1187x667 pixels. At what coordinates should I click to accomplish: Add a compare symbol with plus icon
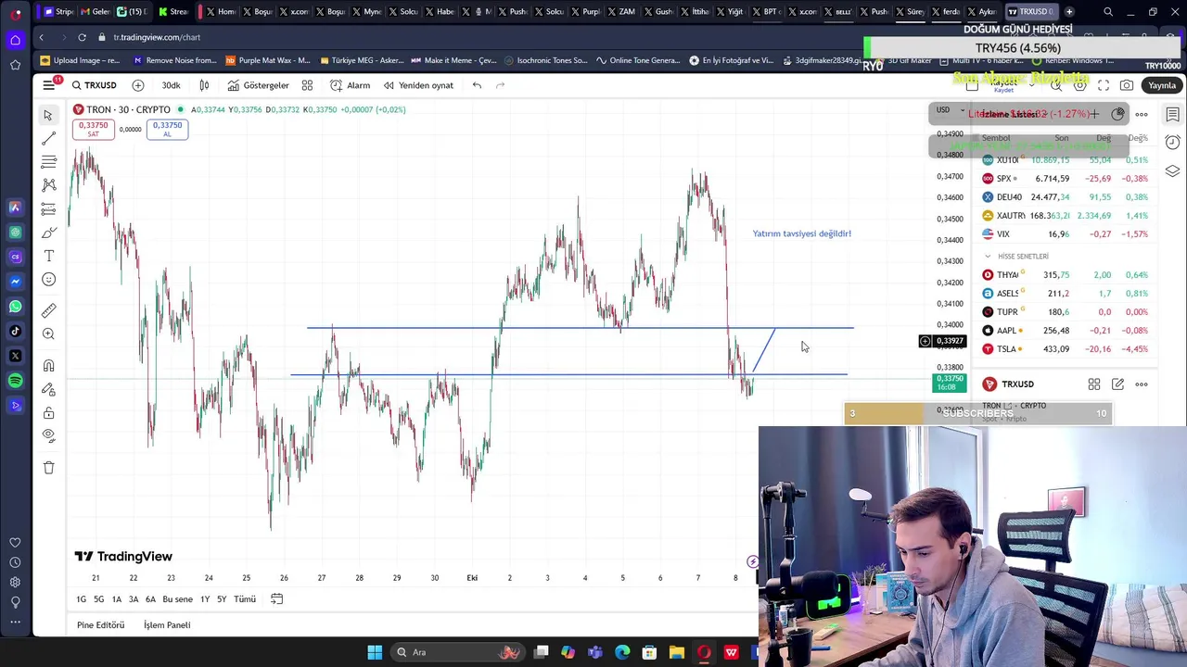coord(137,85)
